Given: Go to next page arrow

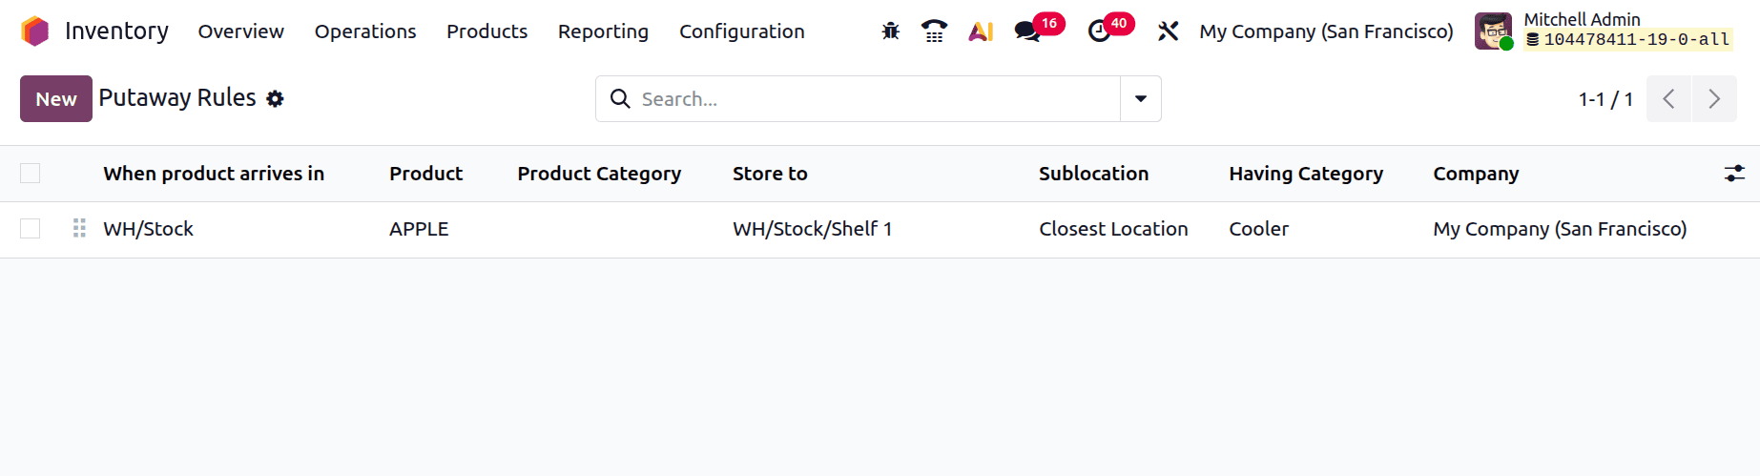Looking at the screenshot, I should tap(1713, 99).
